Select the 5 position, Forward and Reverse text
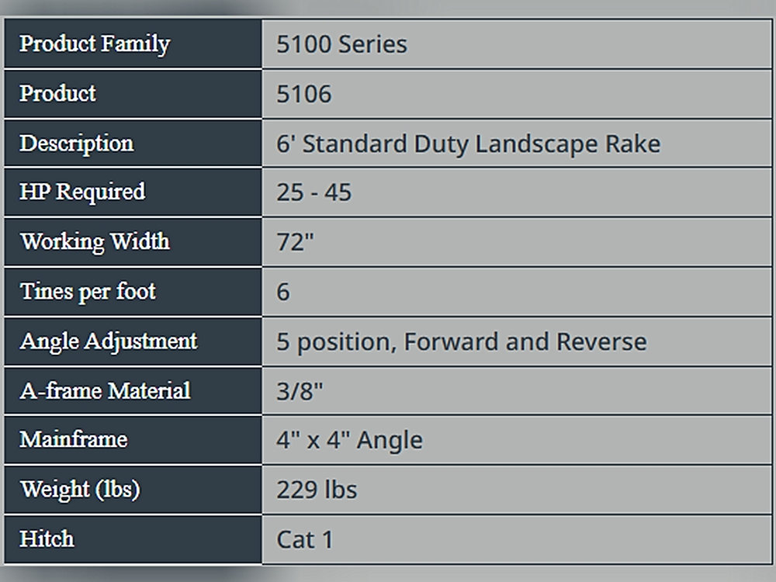776x582 pixels. pyautogui.click(x=461, y=341)
